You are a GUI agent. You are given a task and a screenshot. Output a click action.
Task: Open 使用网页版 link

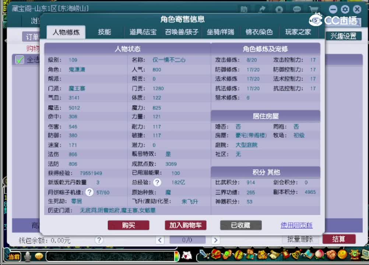(296, 225)
